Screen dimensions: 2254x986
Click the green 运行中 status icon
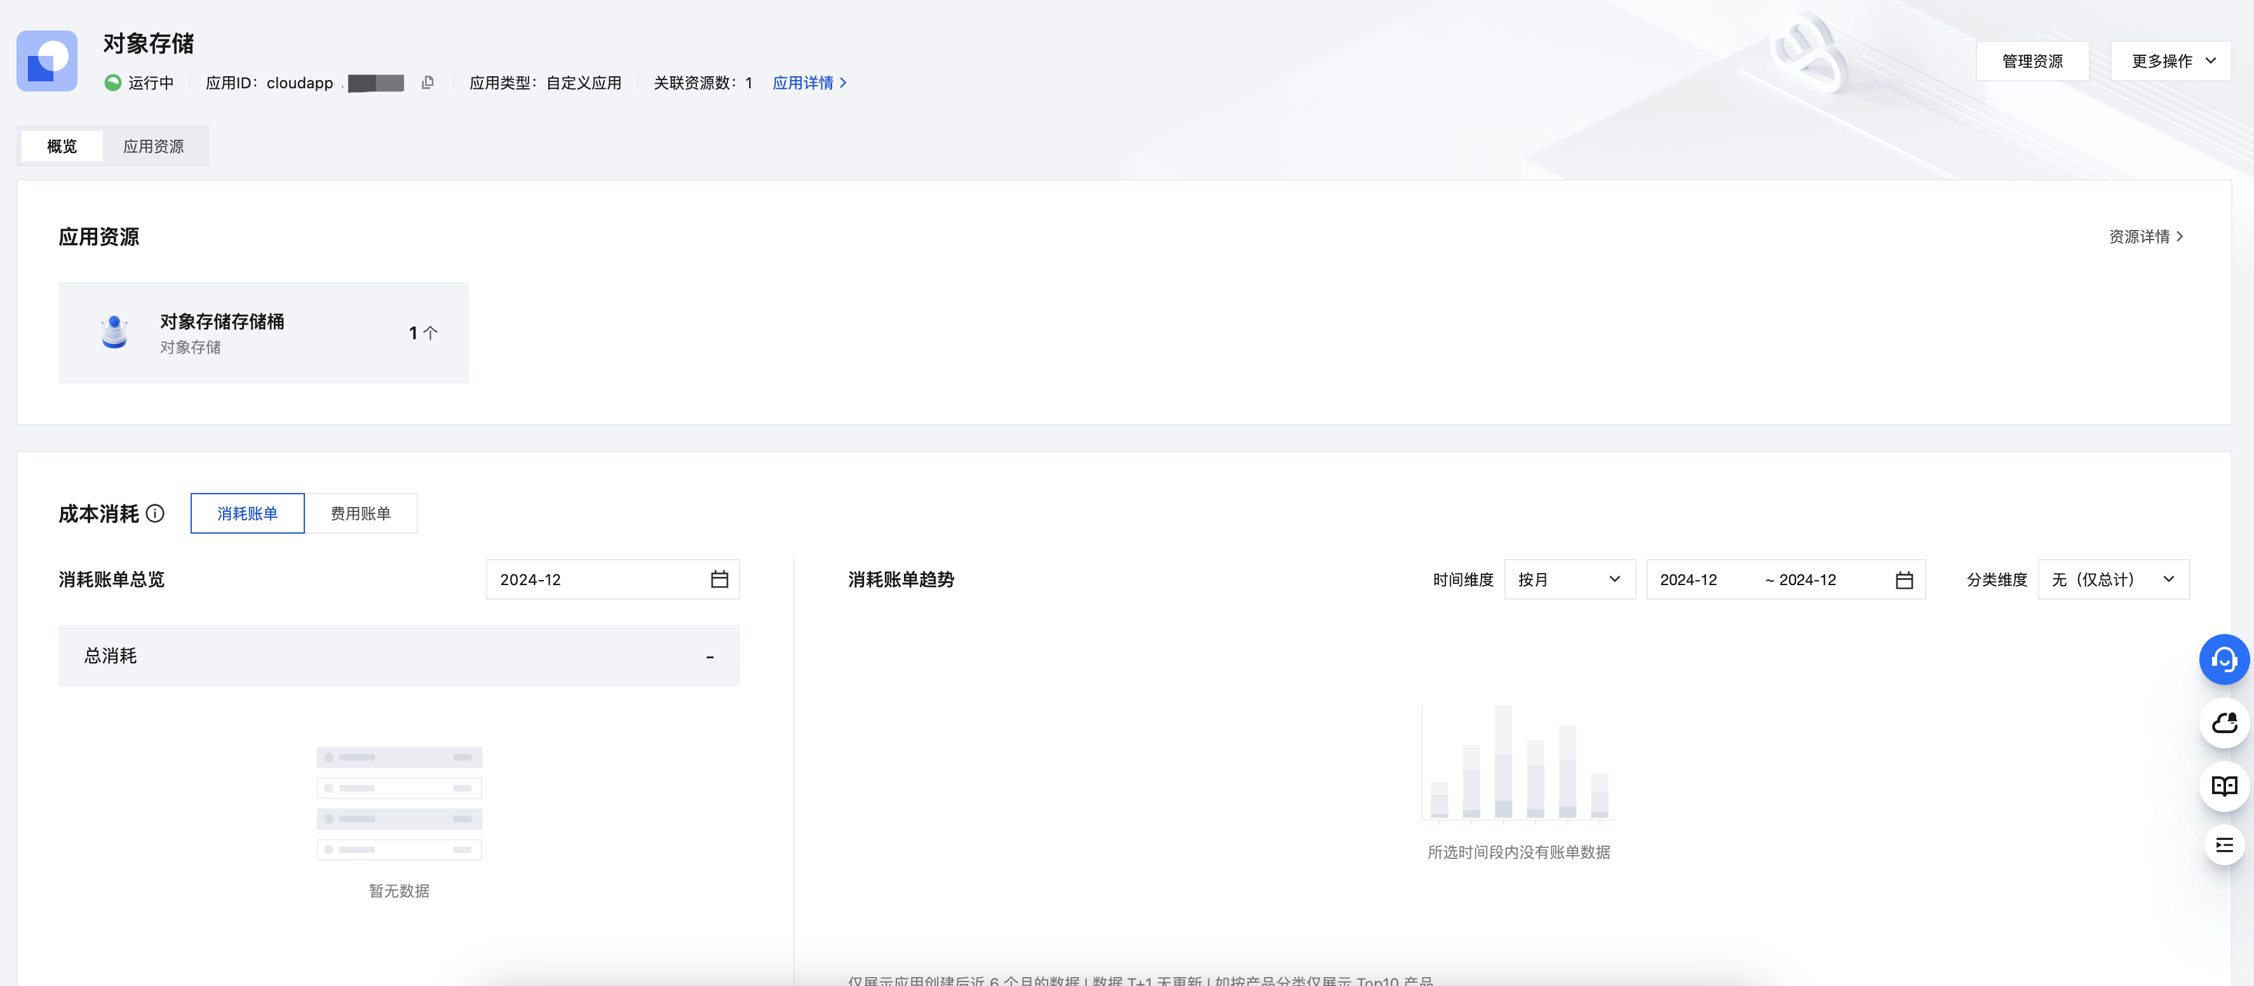click(x=113, y=83)
